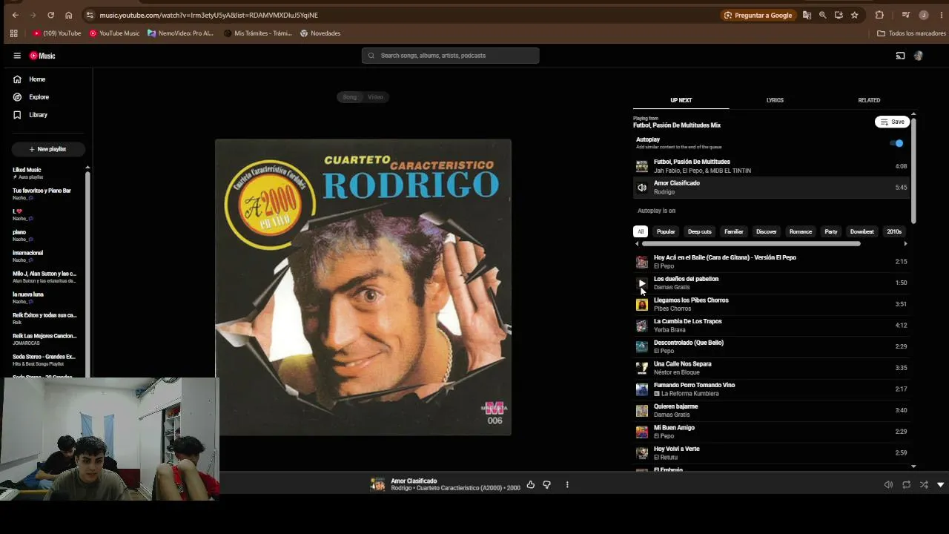Collapse the player page with down arrow
This screenshot has height=534, width=949.
(941, 485)
